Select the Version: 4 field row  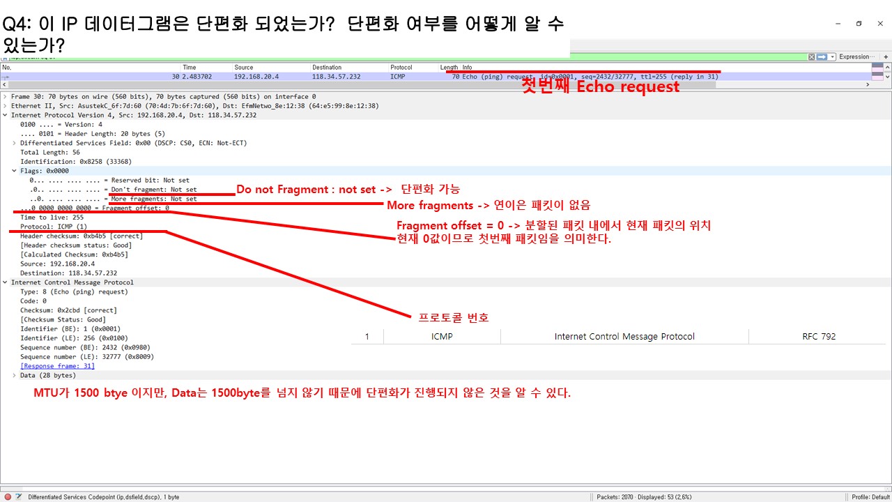click(61, 124)
